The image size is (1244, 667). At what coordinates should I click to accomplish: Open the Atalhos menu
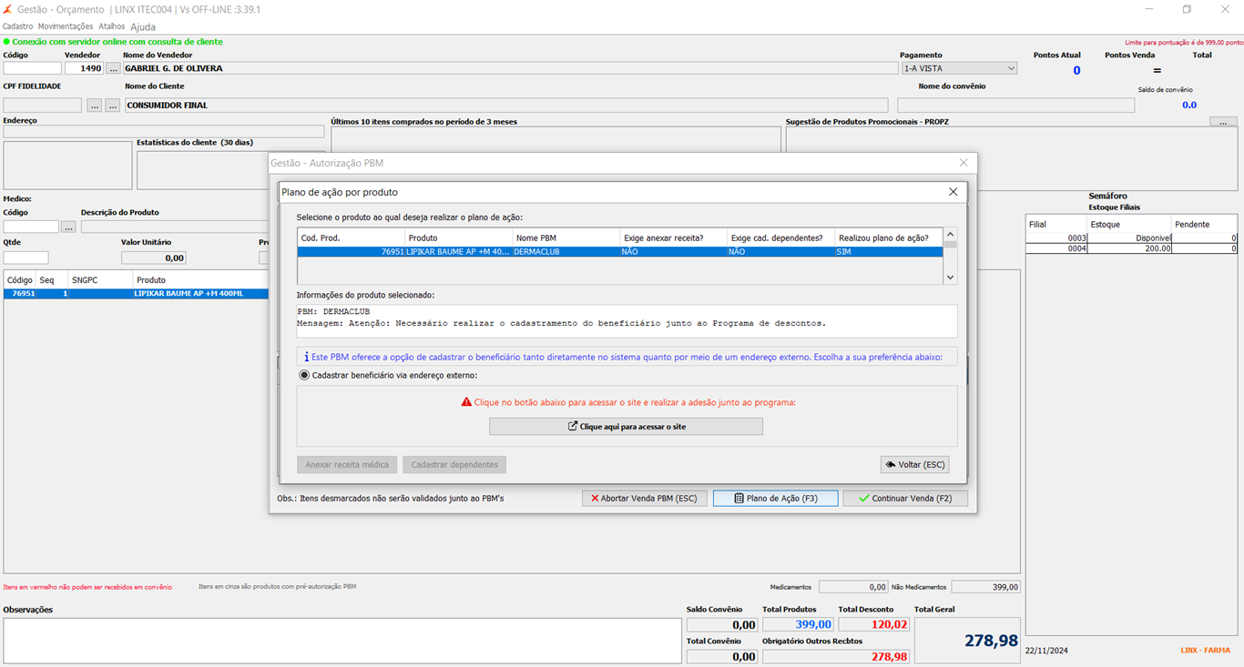pos(112,27)
